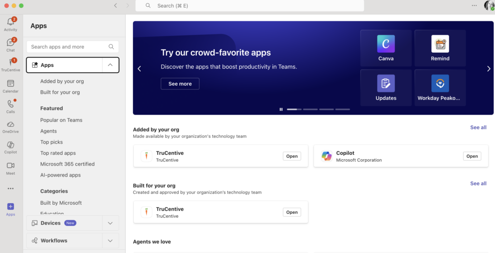The width and height of the screenshot is (495, 253).
Task: Select Microsoft 365 certified filter
Action: coord(67,164)
